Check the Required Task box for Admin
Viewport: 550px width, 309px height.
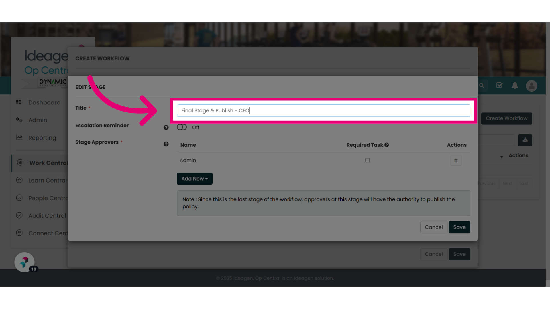coord(367,160)
